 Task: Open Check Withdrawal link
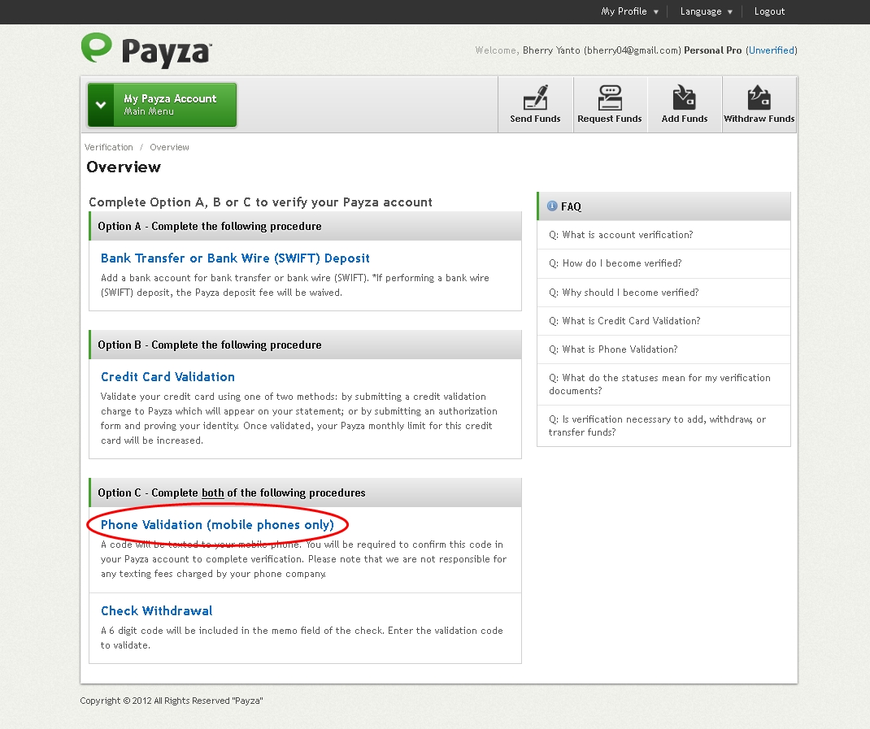tap(156, 611)
